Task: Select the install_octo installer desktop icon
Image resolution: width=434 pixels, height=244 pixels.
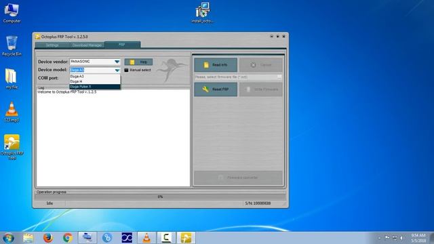Action: (203, 13)
